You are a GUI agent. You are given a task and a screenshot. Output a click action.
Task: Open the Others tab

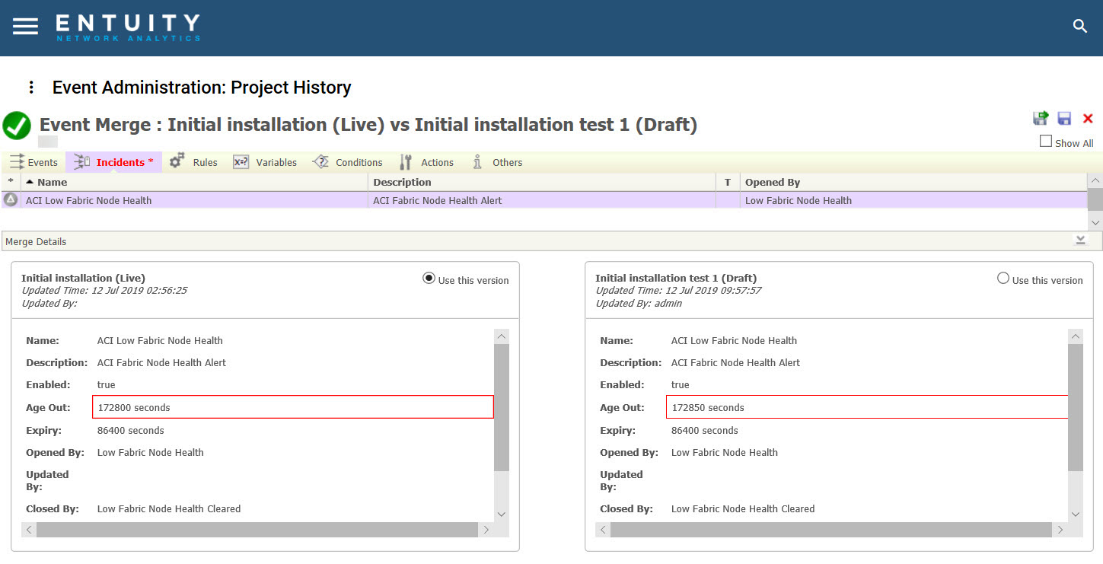point(496,162)
